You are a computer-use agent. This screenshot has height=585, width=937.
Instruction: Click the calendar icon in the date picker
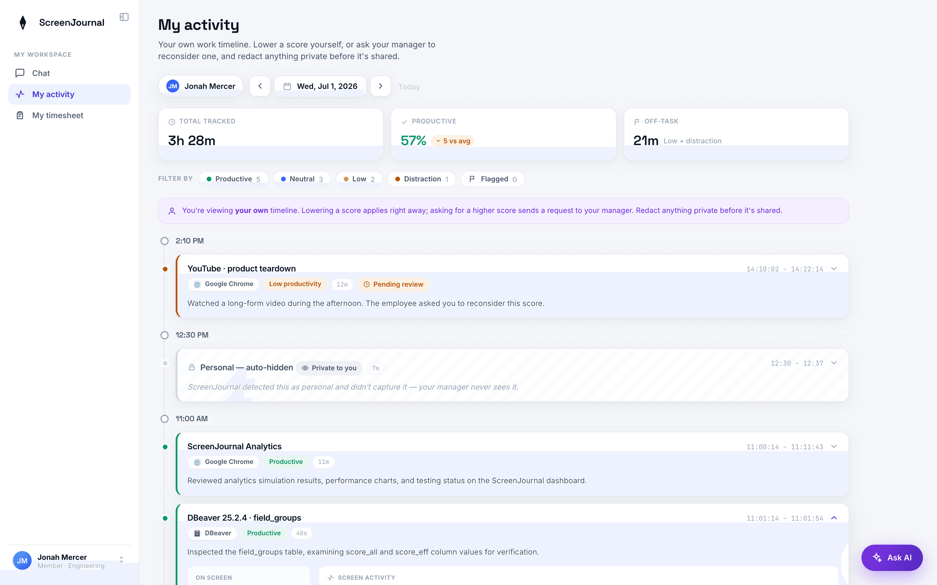pos(287,86)
